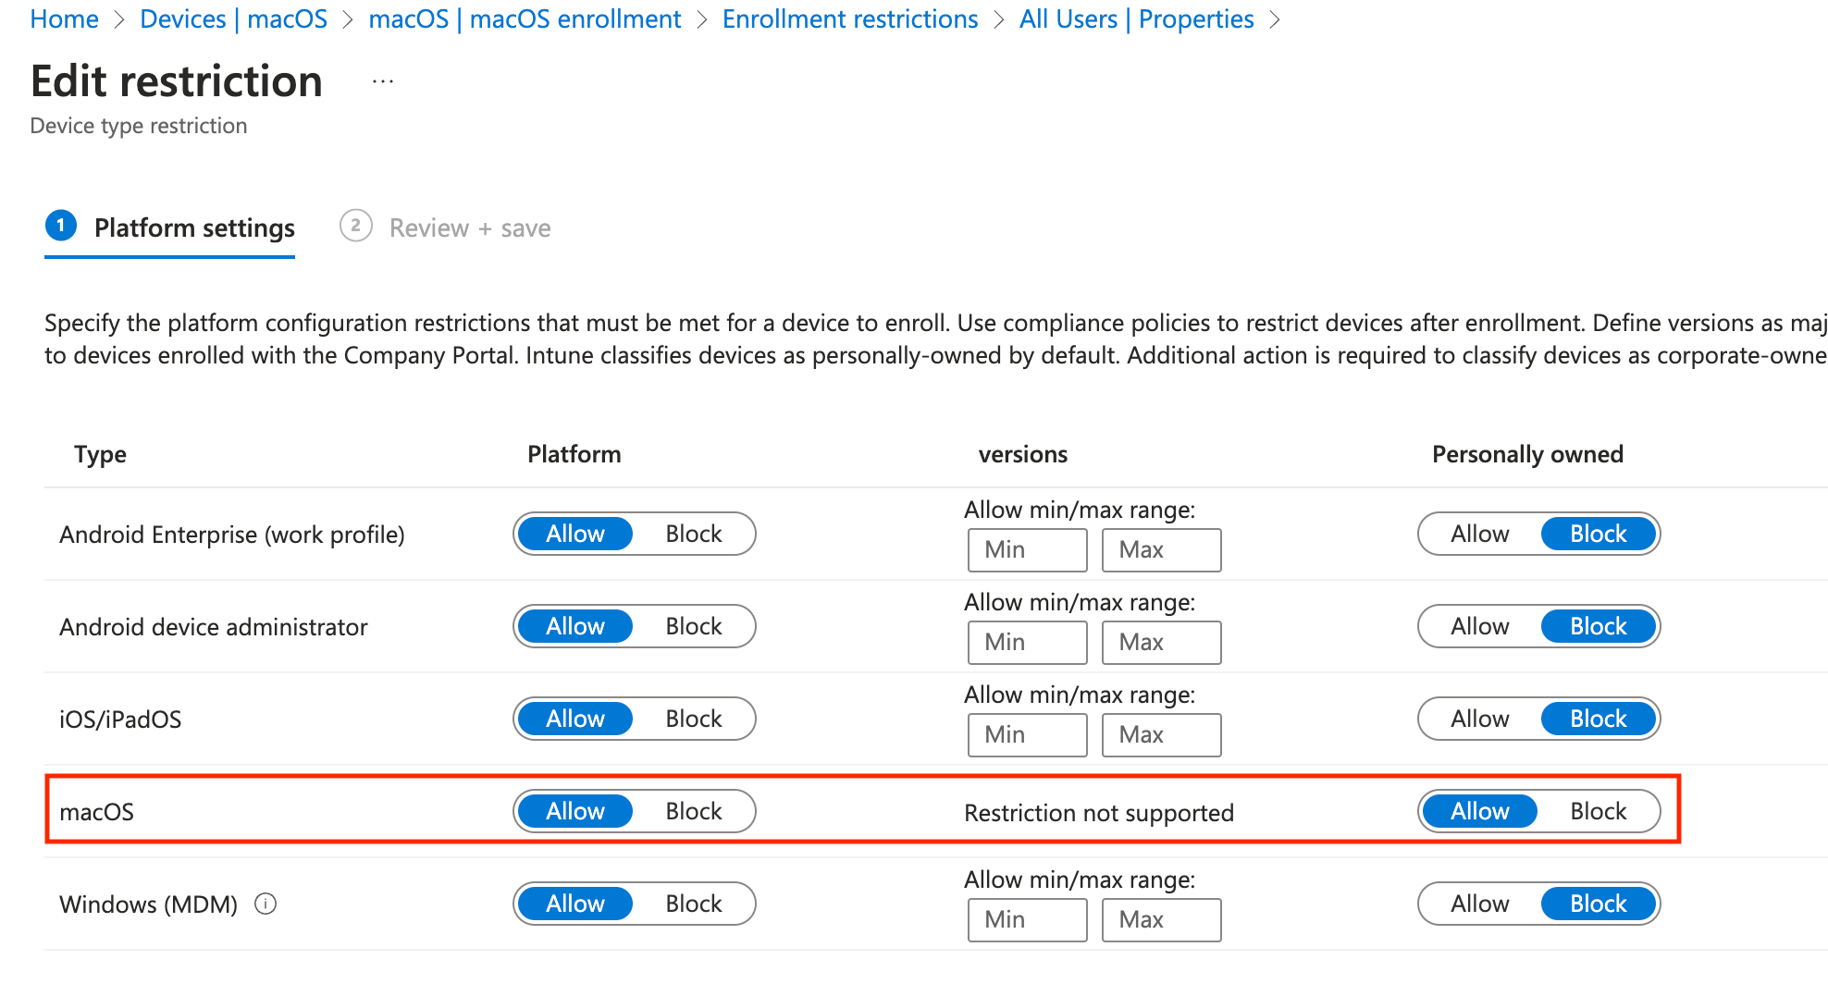Click the iOS/iPadOS Min version field

[1027, 734]
